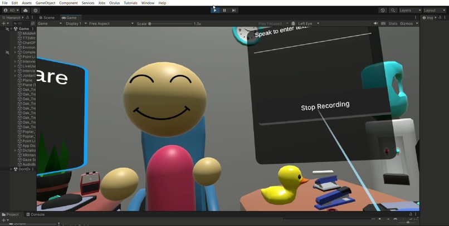Toggle the hidden-eye icon beside the Game scene row

[x=7, y=28]
